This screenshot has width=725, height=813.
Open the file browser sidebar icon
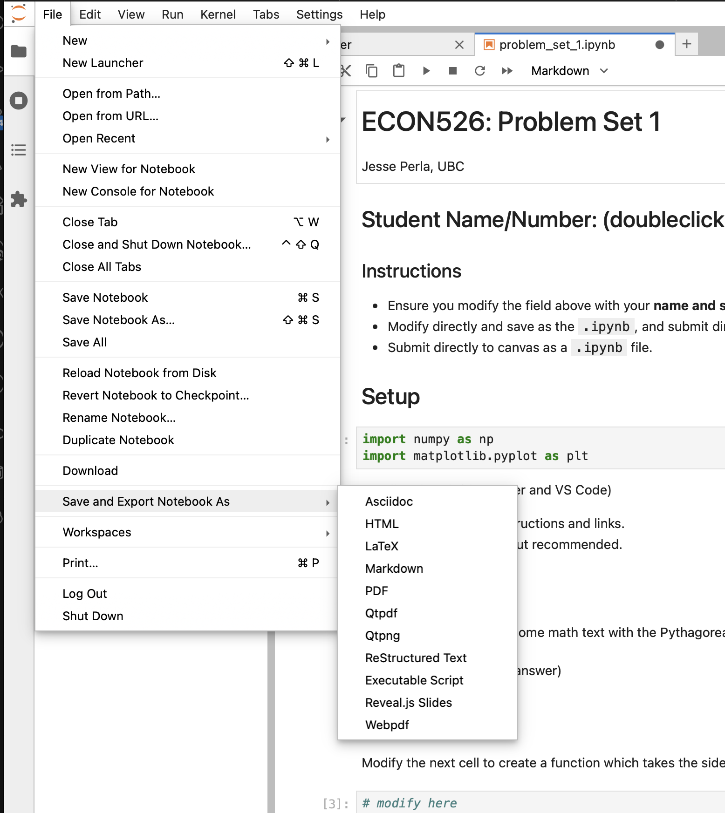click(x=19, y=51)
